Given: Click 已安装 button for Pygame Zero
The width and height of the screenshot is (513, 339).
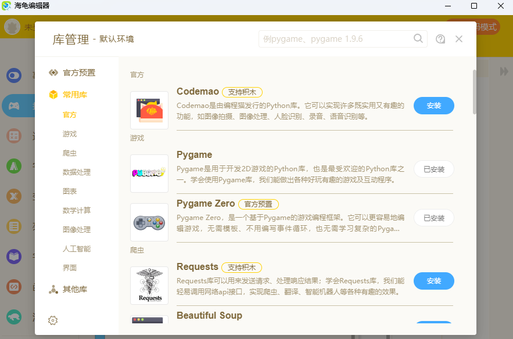Looking at the screenshot, I should click(434, 218).
